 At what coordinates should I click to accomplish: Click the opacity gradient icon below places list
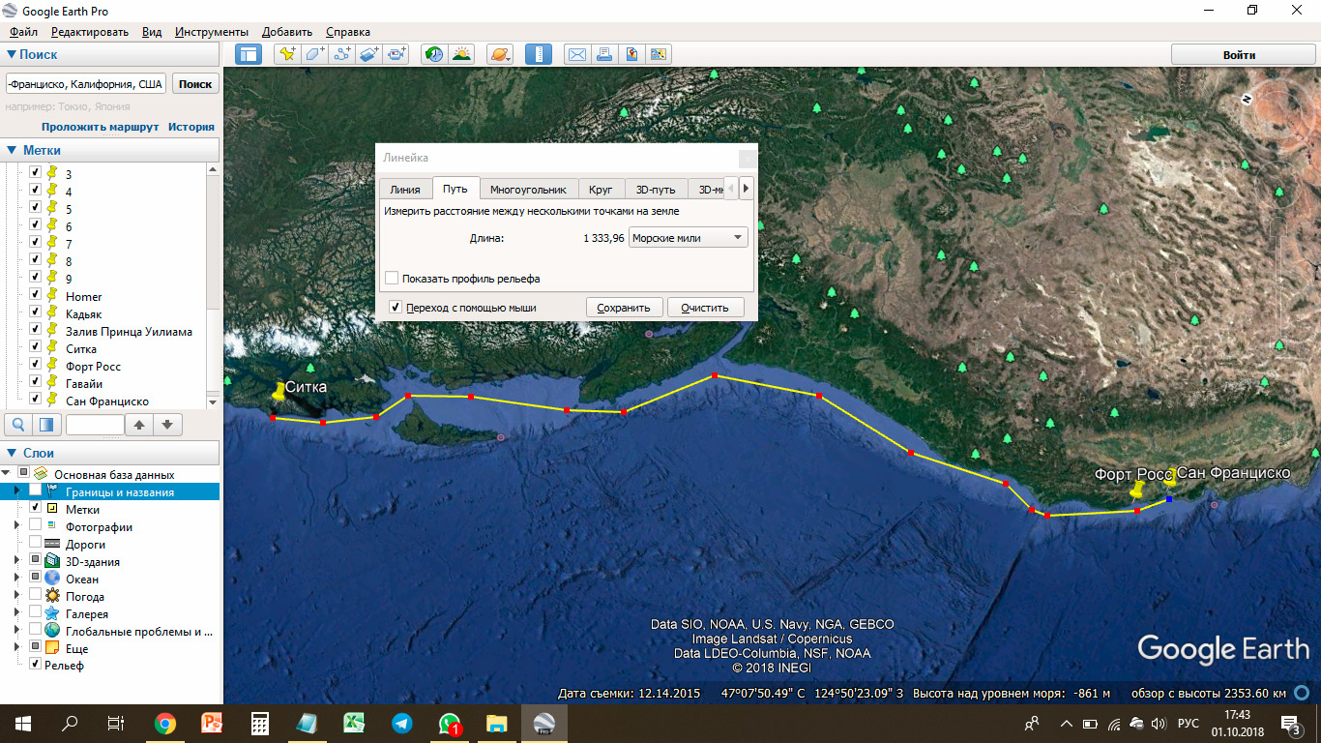click(46, 424)
